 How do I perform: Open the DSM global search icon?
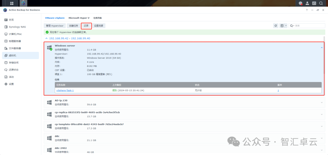(x=321, y=3)
